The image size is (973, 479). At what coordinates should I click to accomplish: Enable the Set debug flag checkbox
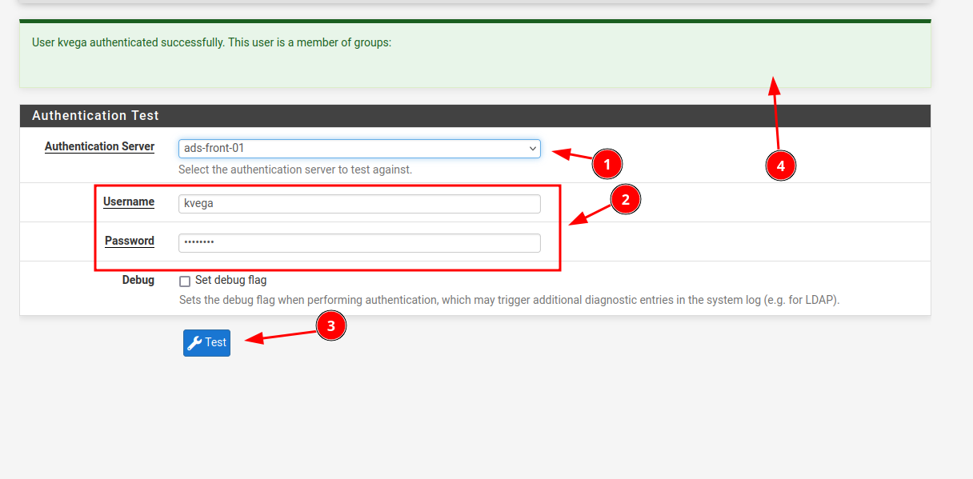(x=185, y=281)
